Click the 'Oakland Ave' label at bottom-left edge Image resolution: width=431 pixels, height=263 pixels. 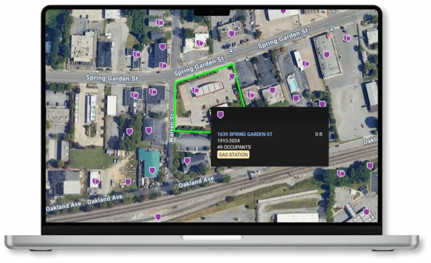(64, 207)
